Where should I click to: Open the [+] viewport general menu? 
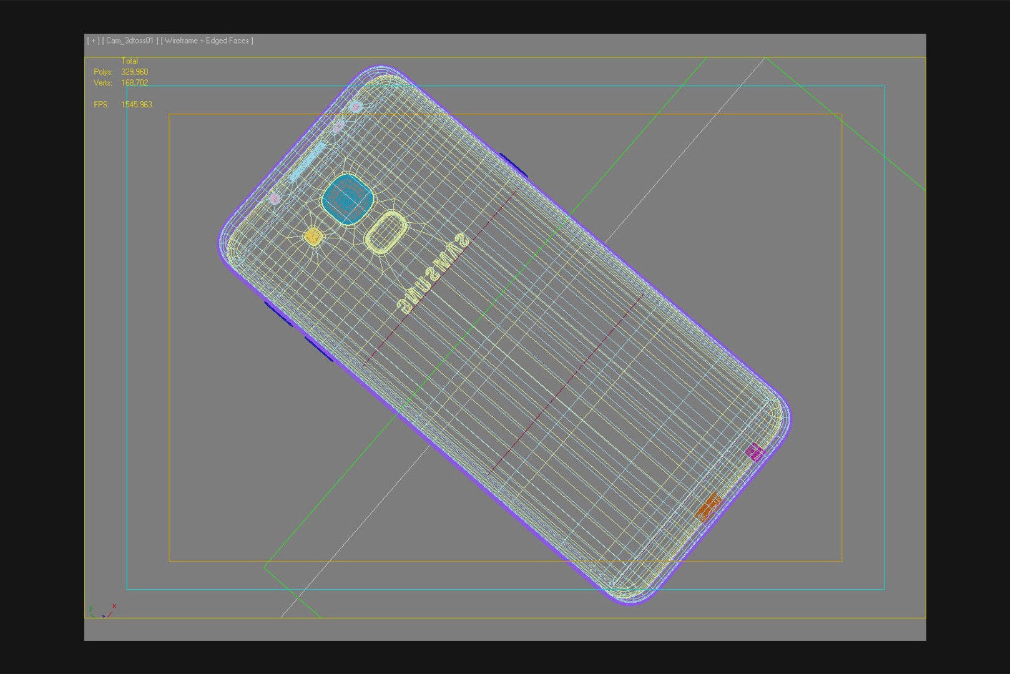(93, 41)
